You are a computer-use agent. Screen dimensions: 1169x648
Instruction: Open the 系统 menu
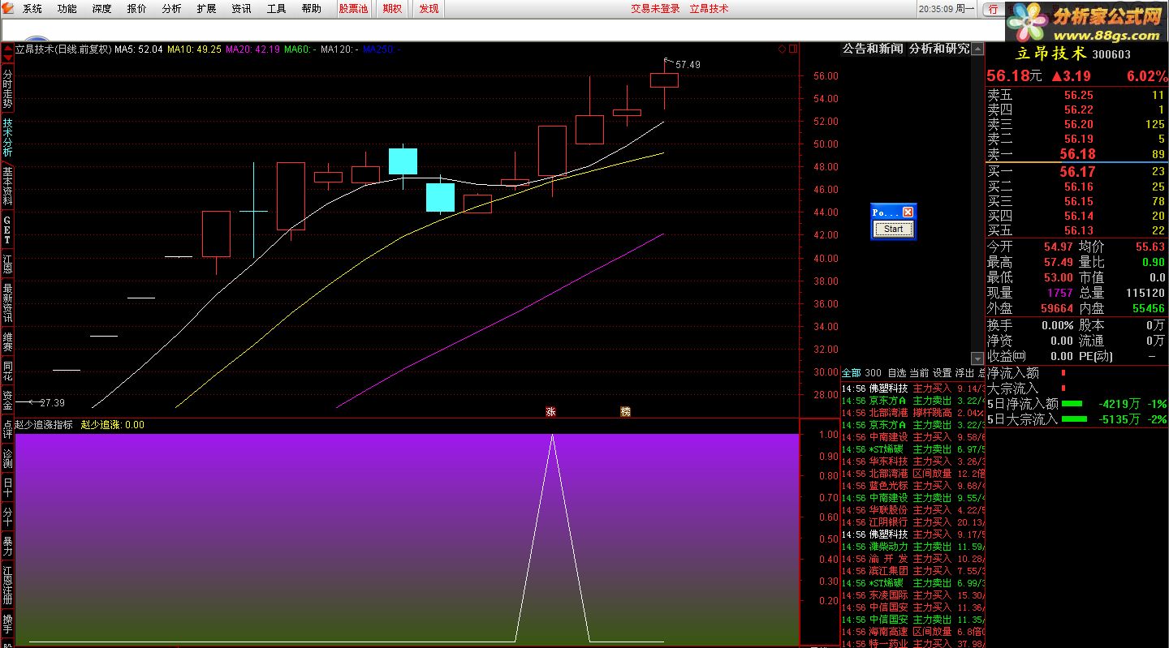coord(32,9)
